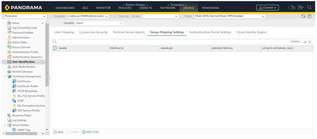This screenshot has width=317, height=139.
Task: Expand the Location vsys1 dropdown
Action: (x=99, y=23)
